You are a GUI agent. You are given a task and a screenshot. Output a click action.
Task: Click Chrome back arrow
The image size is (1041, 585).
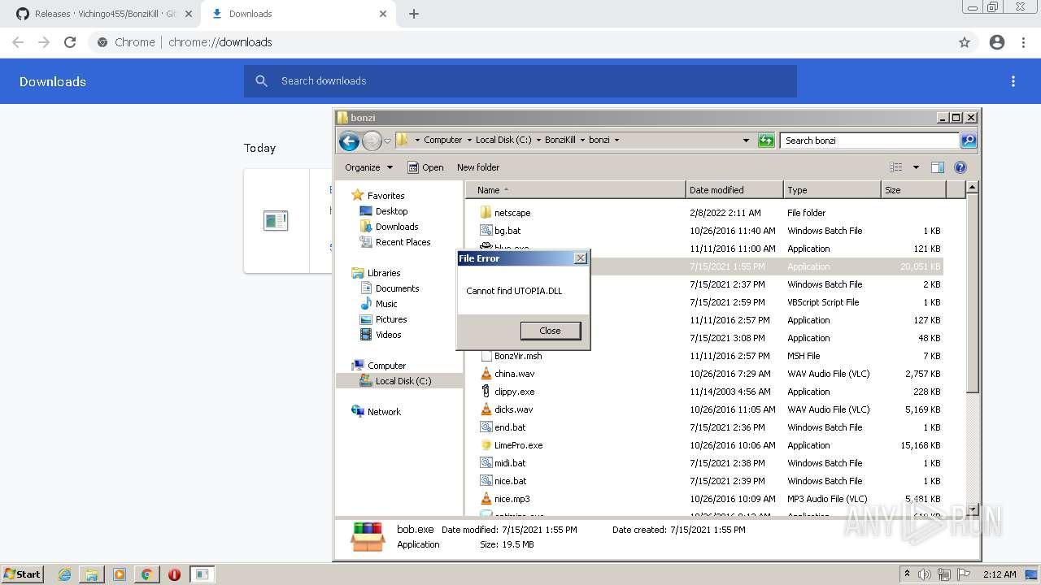click(x=18, y=42)
